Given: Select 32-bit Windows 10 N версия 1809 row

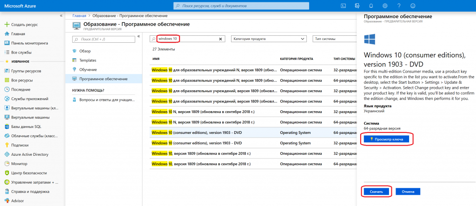Looking at the screenshot, I should (253, 112).
